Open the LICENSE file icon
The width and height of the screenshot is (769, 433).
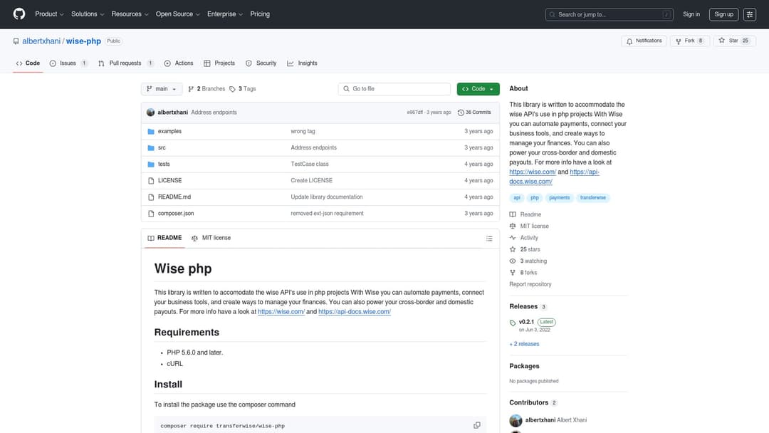151,180
